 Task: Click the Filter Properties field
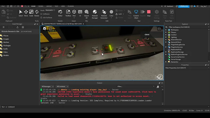(x=187, y=68)
